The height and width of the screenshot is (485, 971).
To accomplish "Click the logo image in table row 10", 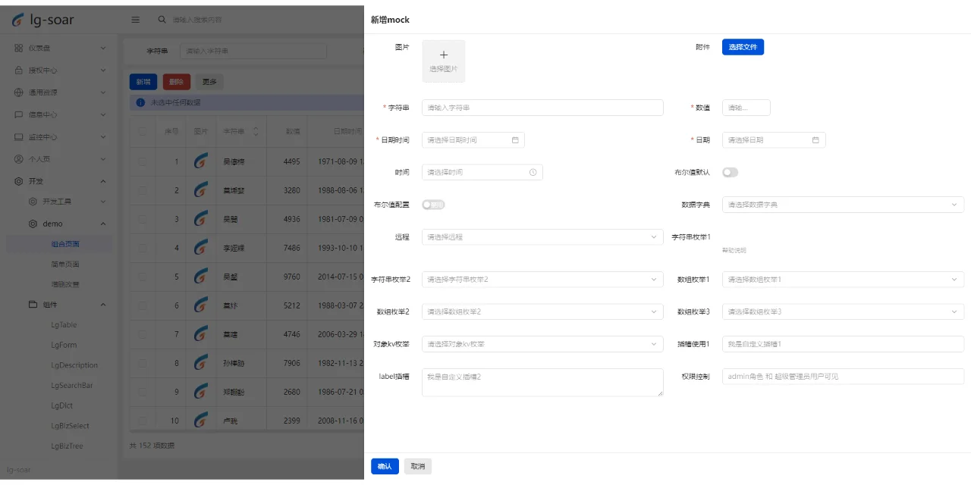I will click(x=201, y=421).
